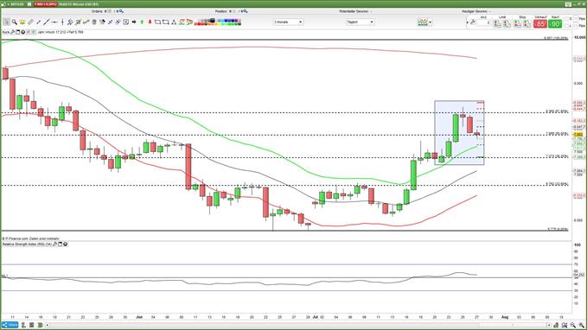Open Kurs panel wrench settings

pyautogui.click(x=12, y=32)
